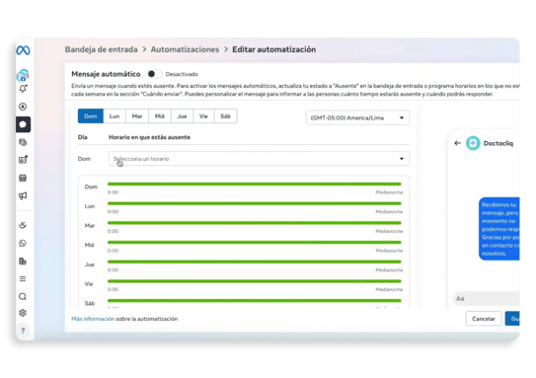The height and width of the screenshot is (378, 536).
Task: Click back arrow in Doctocliq preview
Action: [x=457, y=143]
